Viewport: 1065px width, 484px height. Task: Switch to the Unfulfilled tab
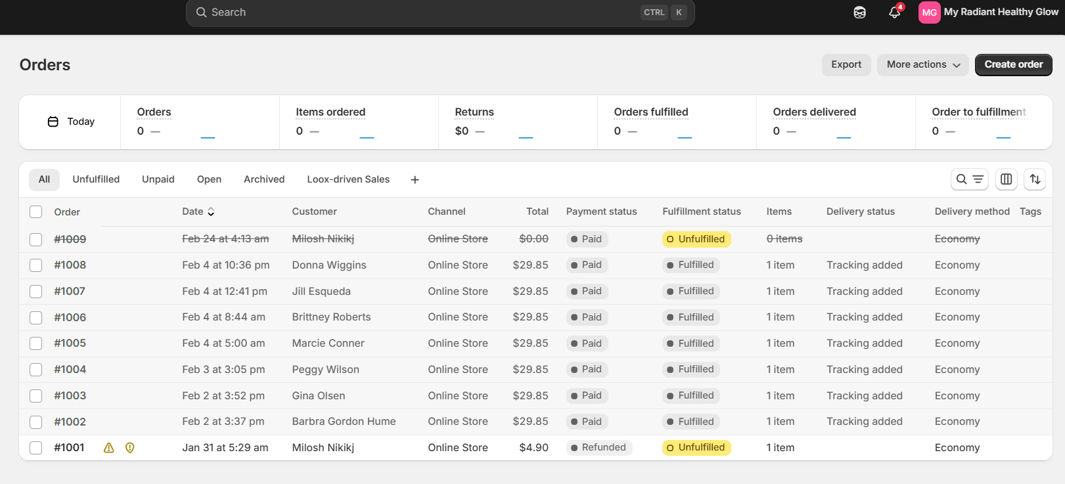click(x=96, y=179)
